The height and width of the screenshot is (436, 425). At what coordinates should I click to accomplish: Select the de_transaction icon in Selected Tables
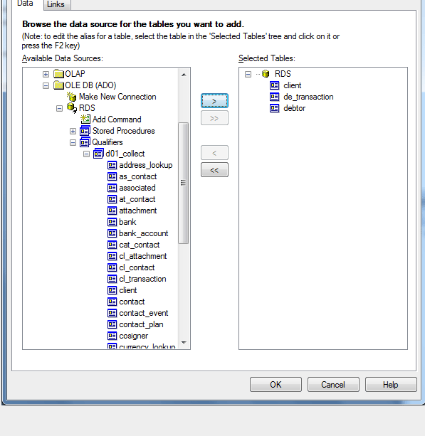point(274,97)
